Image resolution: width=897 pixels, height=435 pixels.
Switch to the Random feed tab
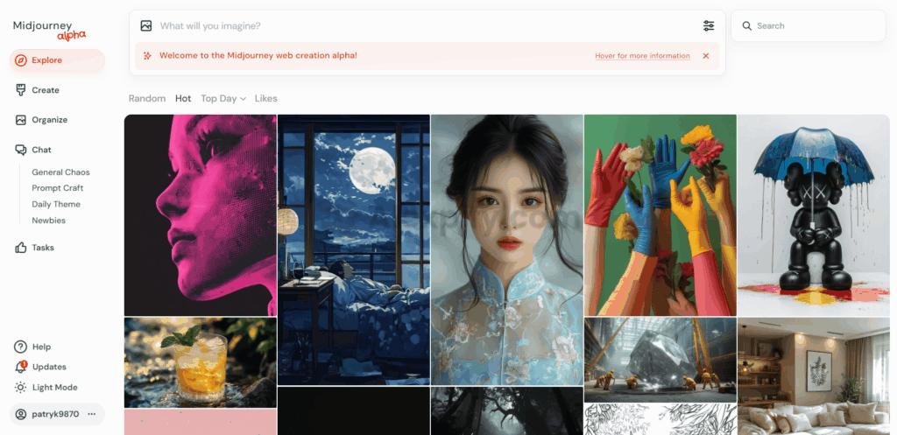tap(146, 99)
